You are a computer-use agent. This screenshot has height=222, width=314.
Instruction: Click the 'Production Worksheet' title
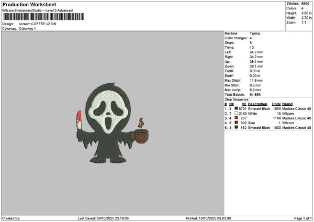tap(29, 4)
